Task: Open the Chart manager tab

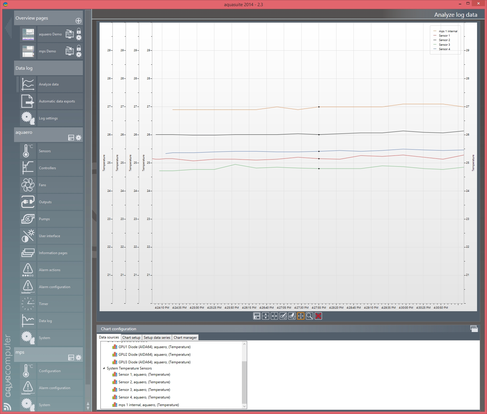Action: (x=185, y=338)
